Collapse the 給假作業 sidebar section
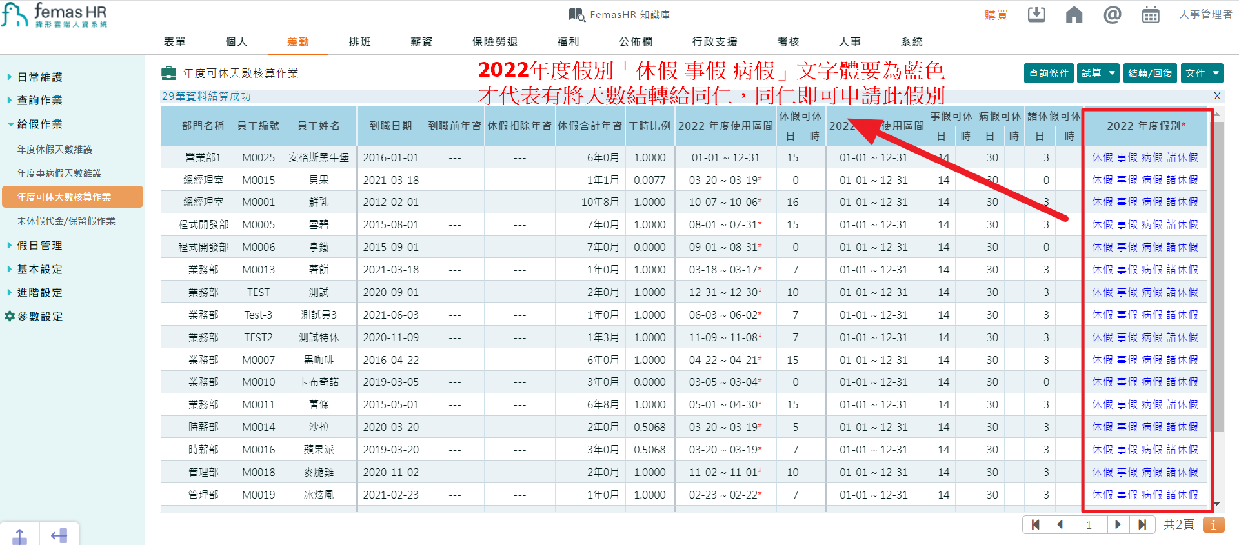This screenshot has width=1239, height=545. point(39,124)
